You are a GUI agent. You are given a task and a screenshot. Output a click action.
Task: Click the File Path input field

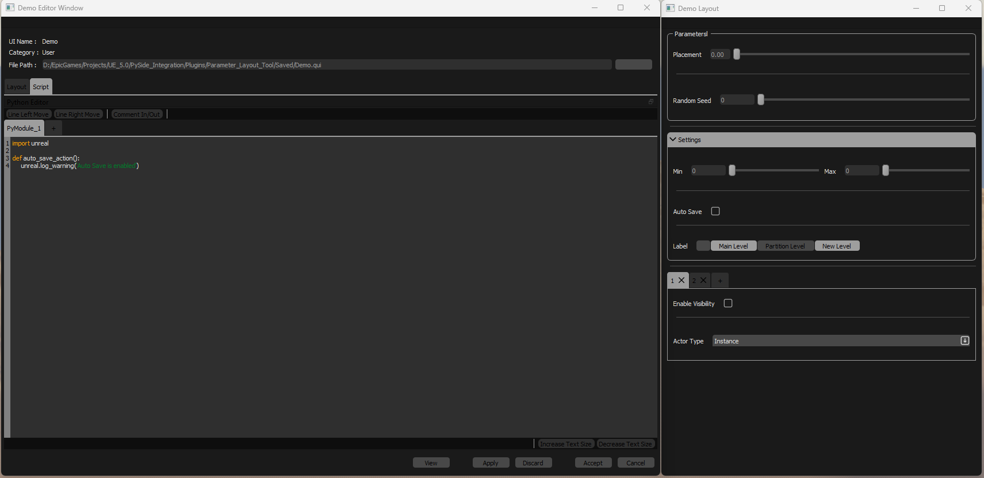tap(326, 64)
